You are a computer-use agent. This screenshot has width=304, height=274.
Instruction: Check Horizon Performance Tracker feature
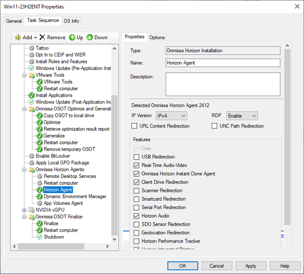136,241
